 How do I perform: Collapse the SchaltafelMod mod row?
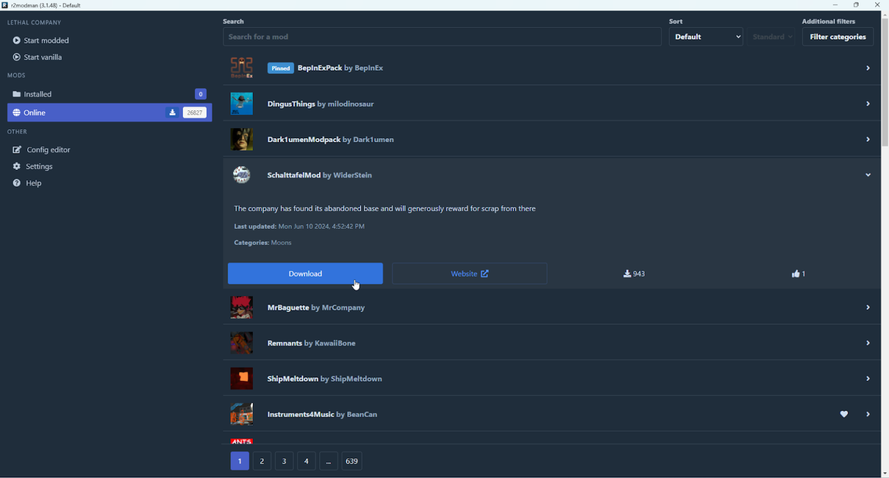click(x=868, y=175)
